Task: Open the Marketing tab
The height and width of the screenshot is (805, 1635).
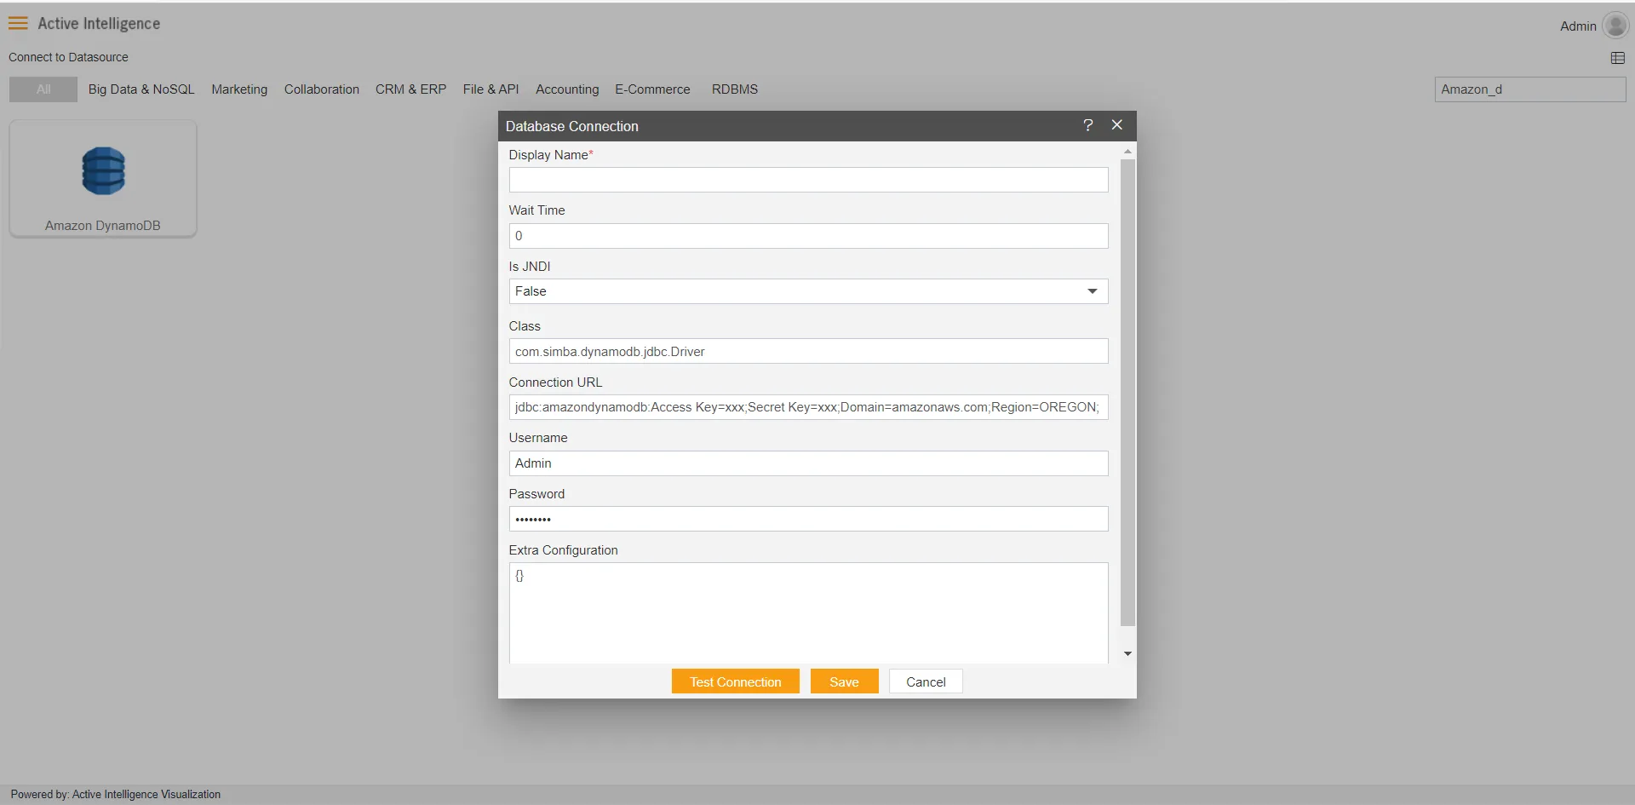Action: pyautogui.click(x=239, y=89)
